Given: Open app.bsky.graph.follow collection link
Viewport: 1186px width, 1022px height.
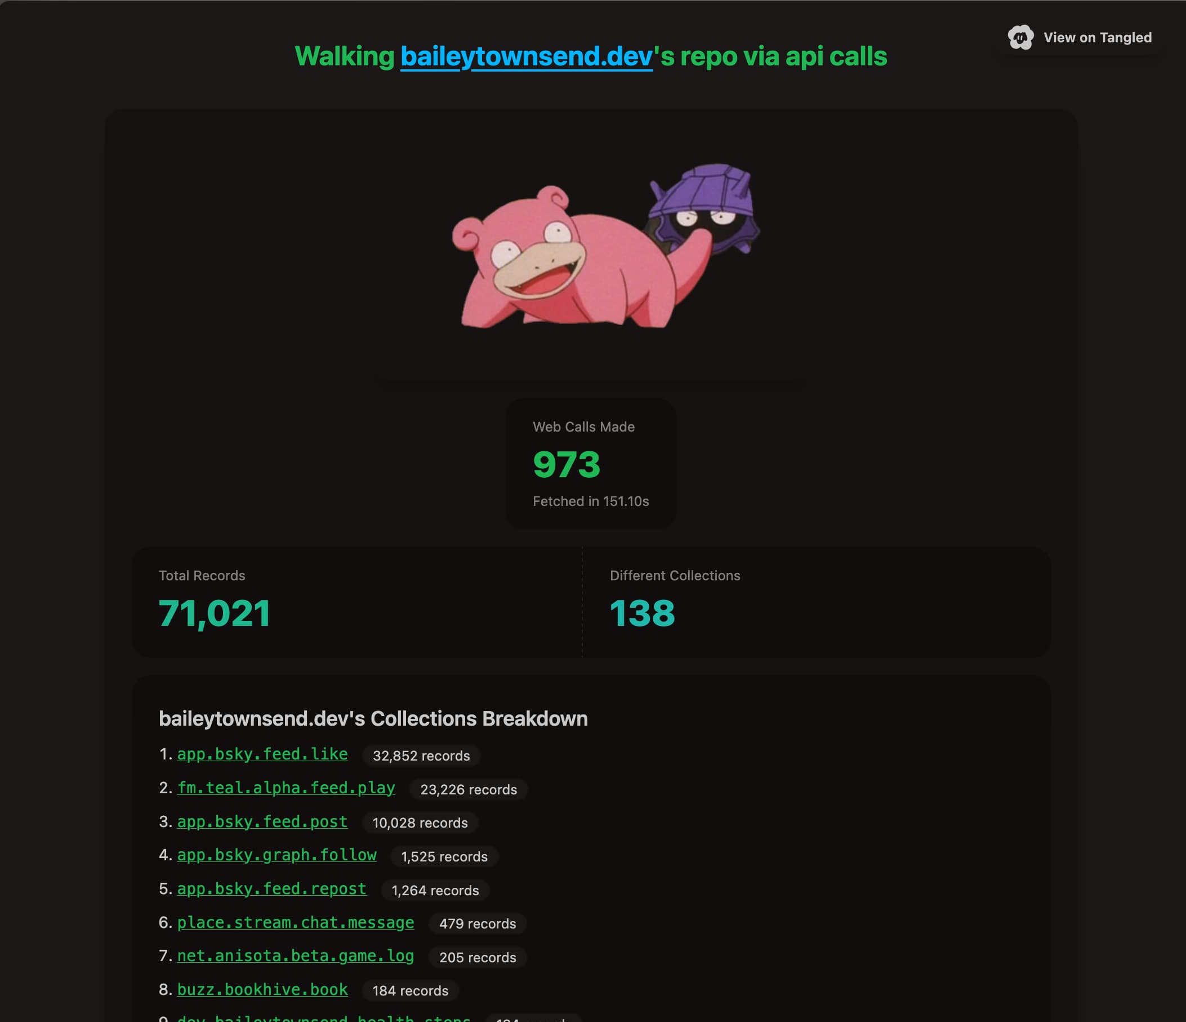Looking at the screenshot, I should coord(277,855).
